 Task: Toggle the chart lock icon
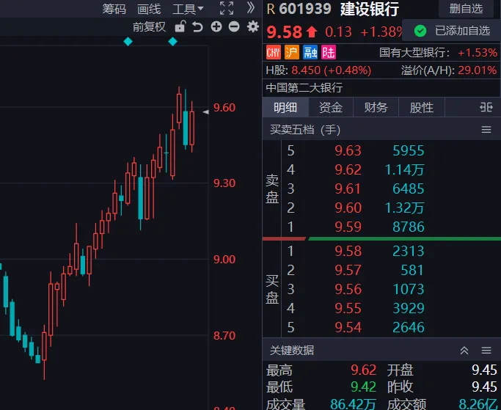(180, 26)
